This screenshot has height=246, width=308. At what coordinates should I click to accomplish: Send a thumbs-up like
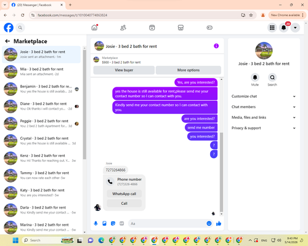point(219,223)
